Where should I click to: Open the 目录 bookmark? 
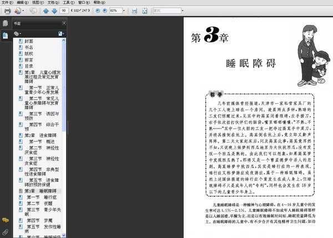[29, 66]
